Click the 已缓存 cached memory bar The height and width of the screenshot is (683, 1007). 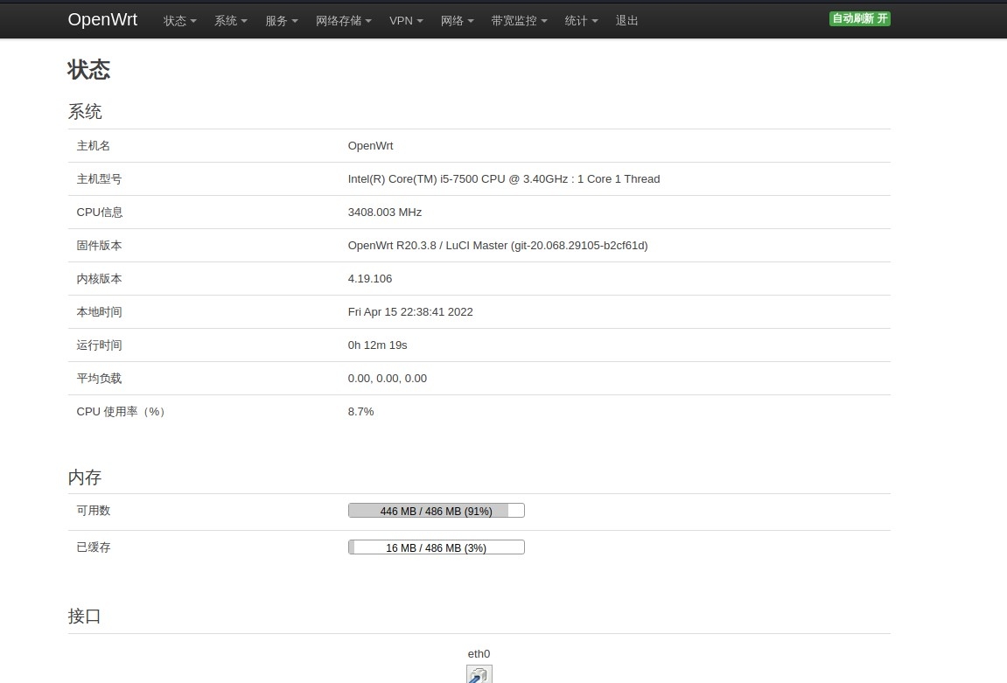[x=436, y=547]
